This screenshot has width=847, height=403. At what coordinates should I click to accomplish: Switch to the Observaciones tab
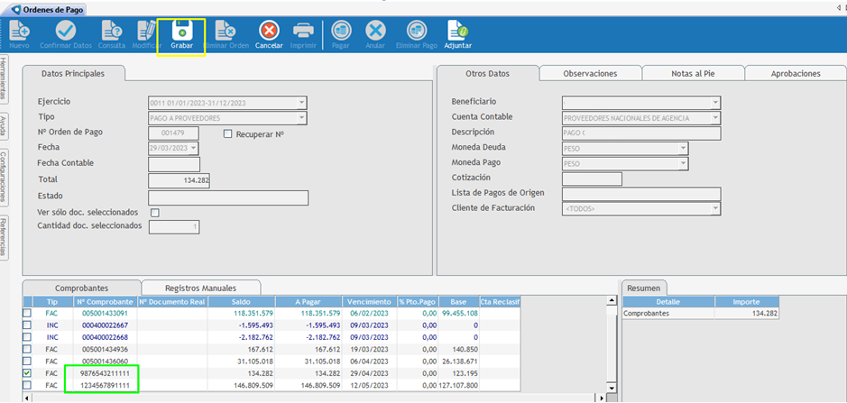[x=590, y=73]
